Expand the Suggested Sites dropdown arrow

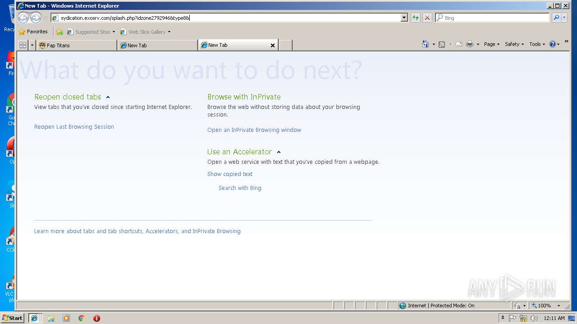pos(114,32)
